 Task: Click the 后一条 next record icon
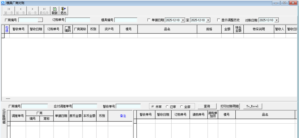[32, 11]
